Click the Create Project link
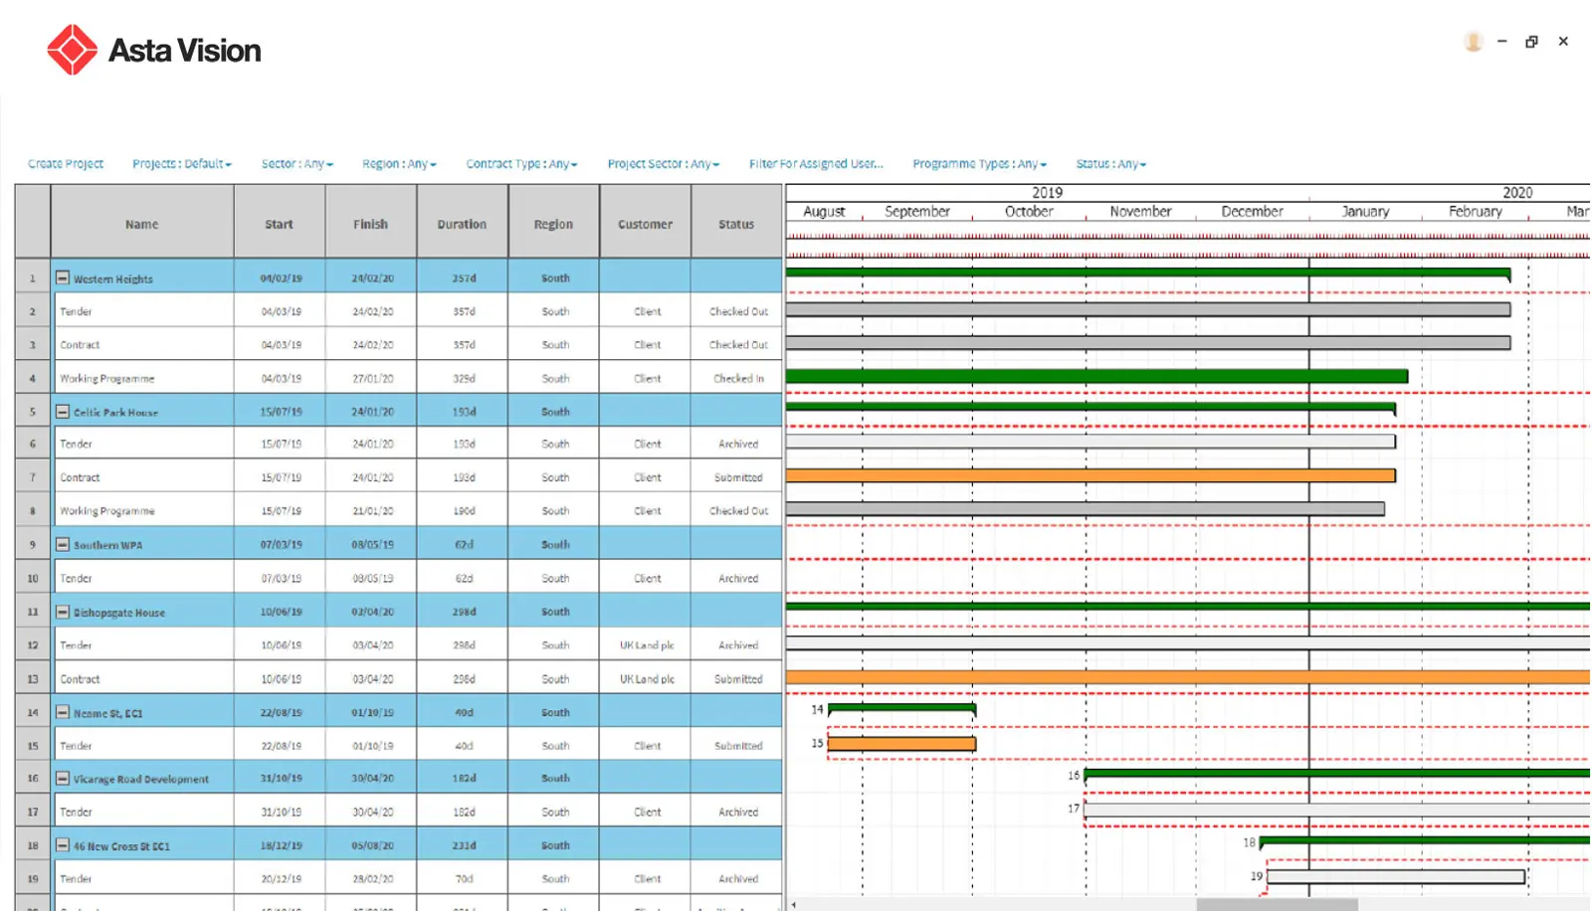Screen dimensions: 1592x911 (x=66, y=164)
